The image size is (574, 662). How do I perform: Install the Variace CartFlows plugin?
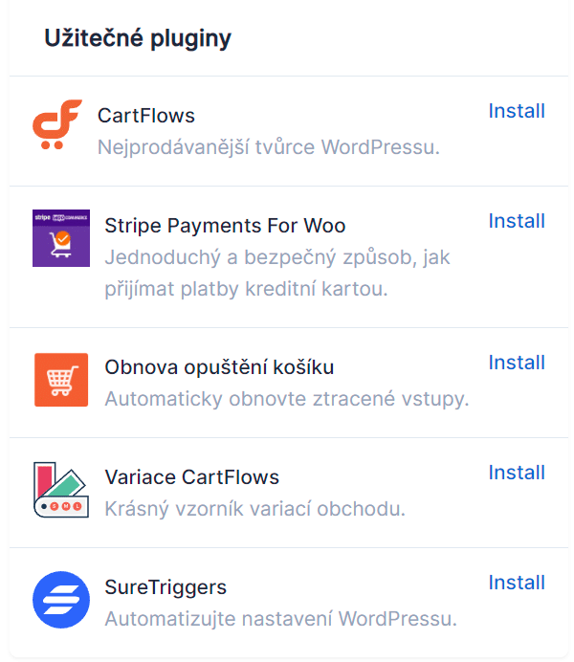(x=517, y=473)
